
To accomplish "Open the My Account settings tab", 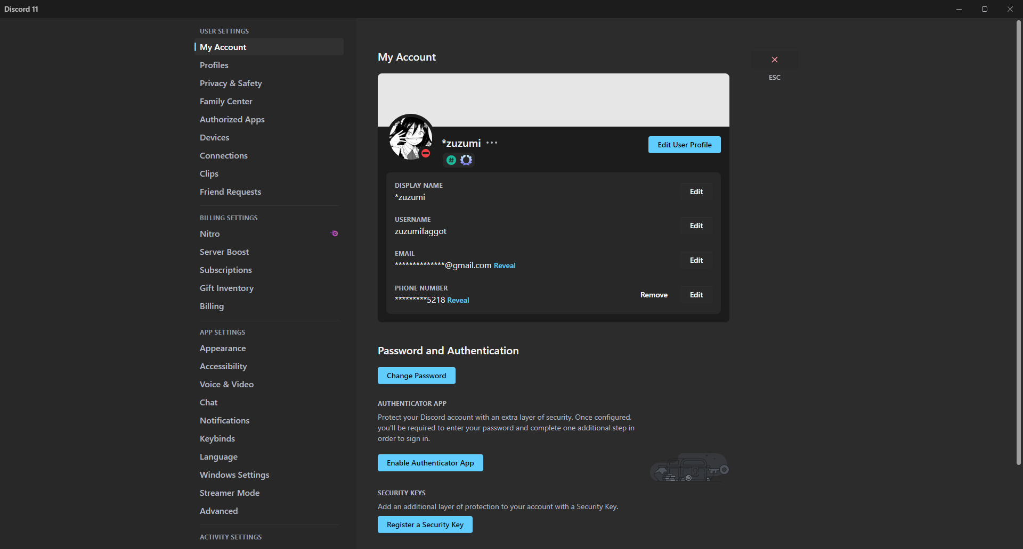I will [x=269, y=47].
